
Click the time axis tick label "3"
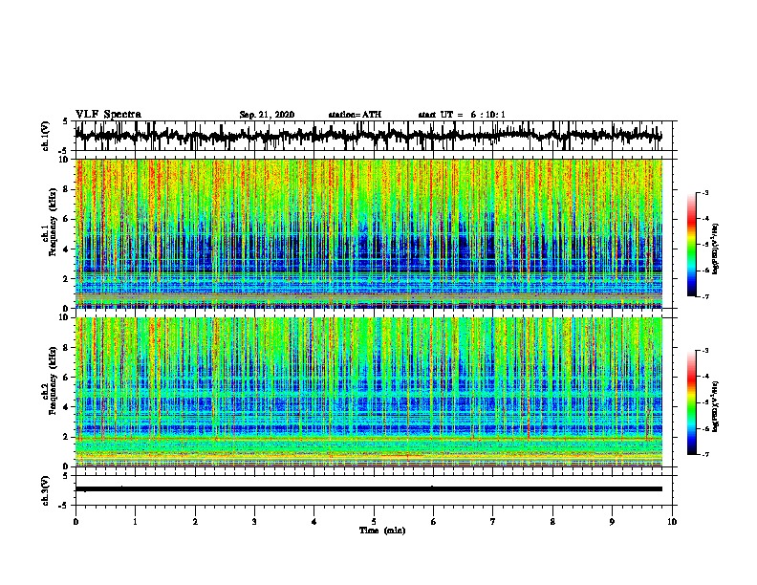pyautogui.click(x=254, y=522)
